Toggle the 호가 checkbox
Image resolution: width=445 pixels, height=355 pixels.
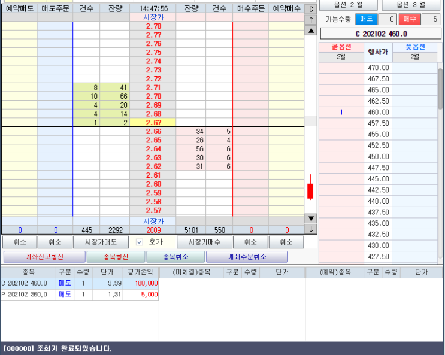click(140, 242)
